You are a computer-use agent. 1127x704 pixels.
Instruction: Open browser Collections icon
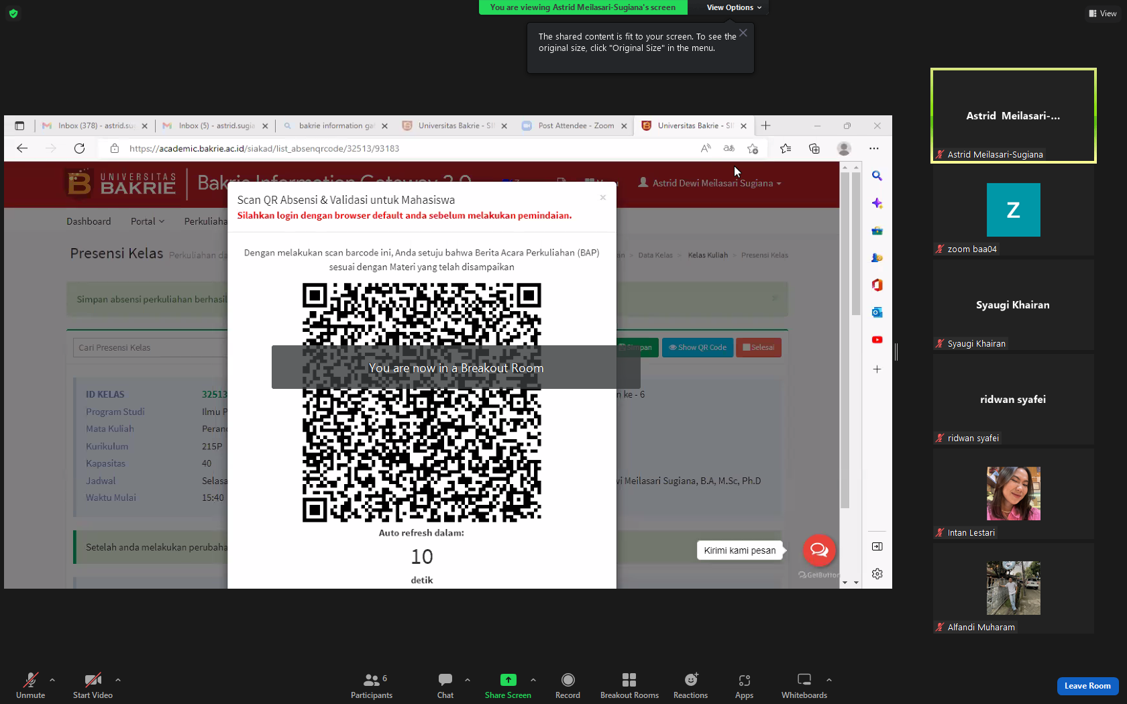click(x=814, y=148)
